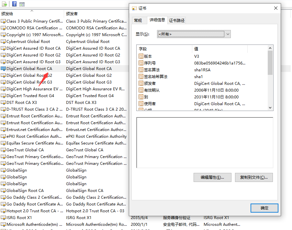Click the icon next to Copyright (c) 1997 Microsoft
The height and width of the screenshot is (230, 292).
[3, 35]
